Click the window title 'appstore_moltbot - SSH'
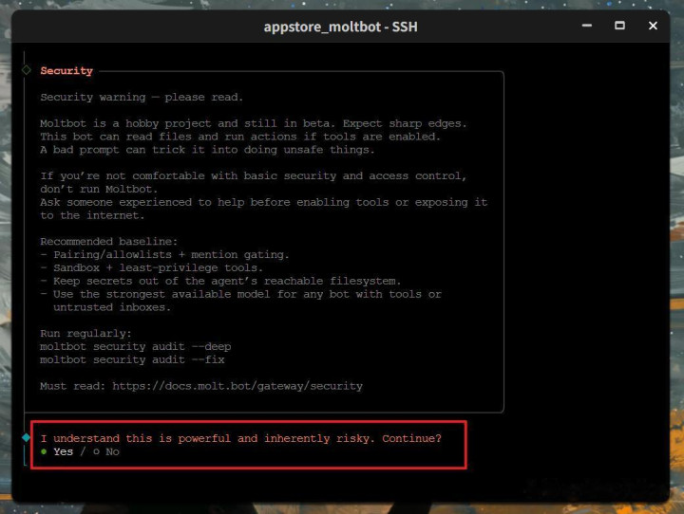 (341, 27)
